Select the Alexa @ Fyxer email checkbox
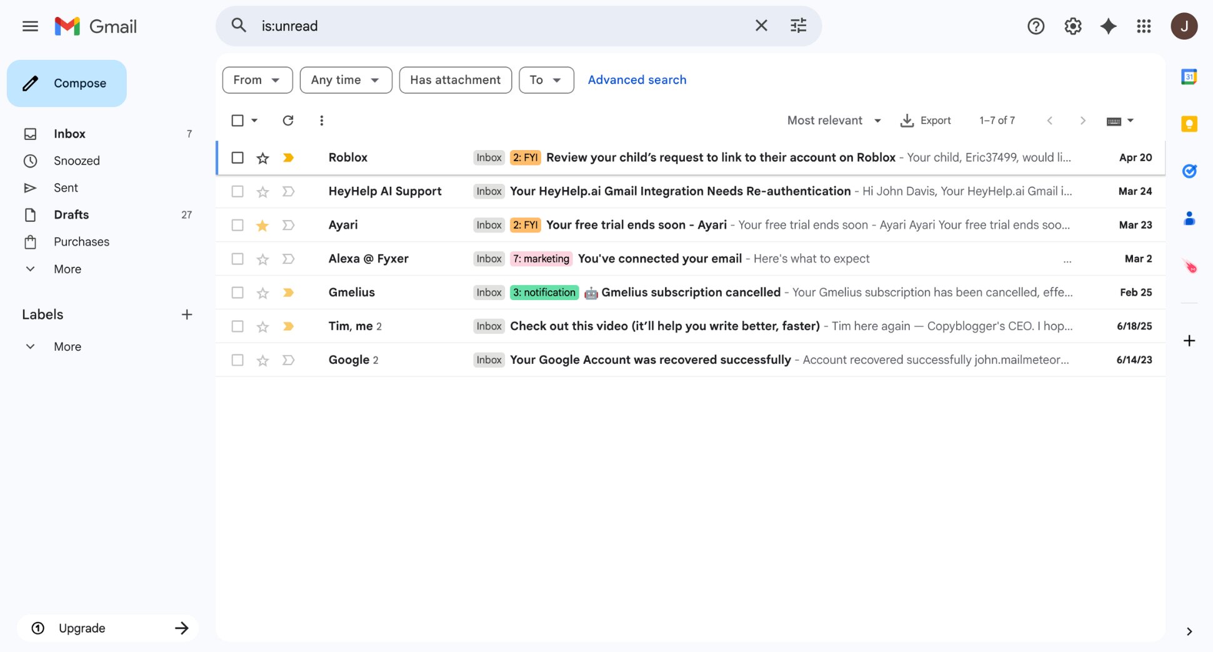 (237, 259)
